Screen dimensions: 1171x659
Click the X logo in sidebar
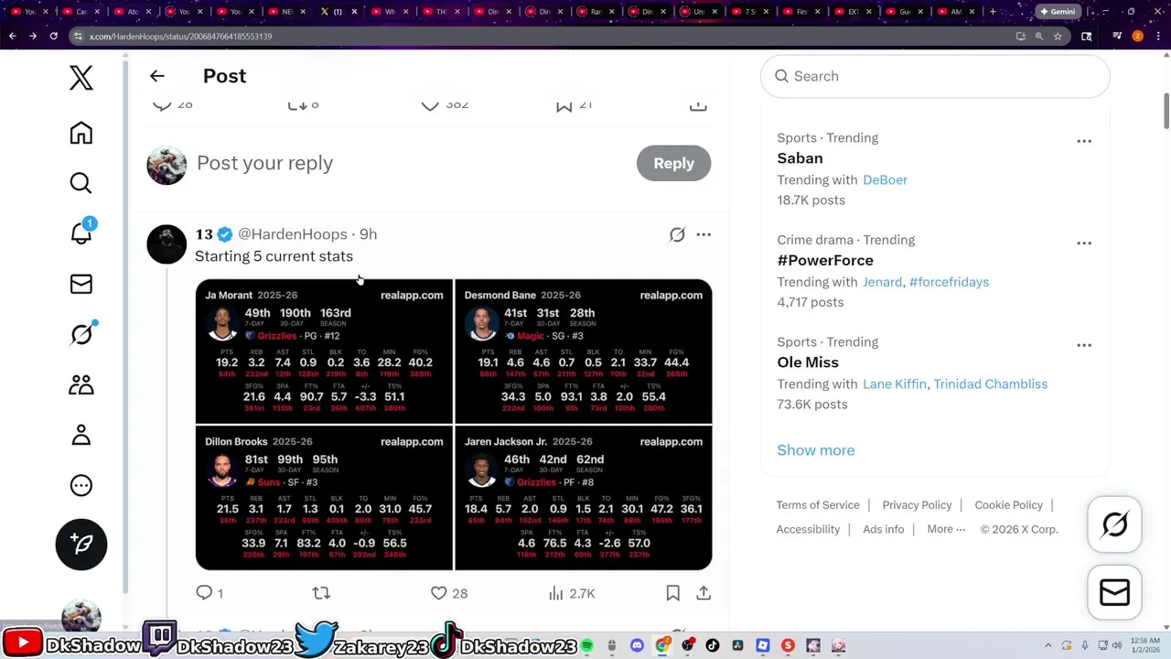(x=81, y=78)
